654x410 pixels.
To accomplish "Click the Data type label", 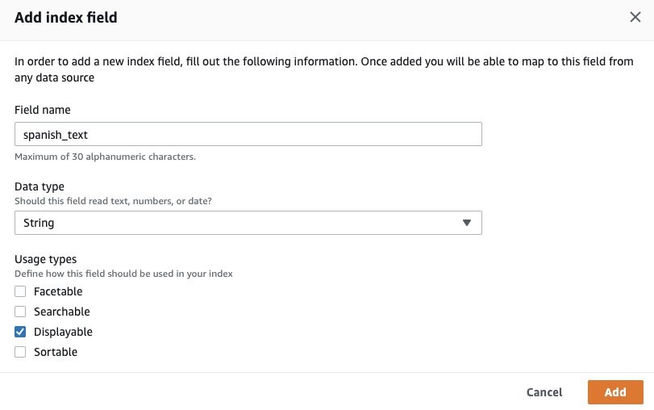I will pyautogui.click(x=40, y=186).
